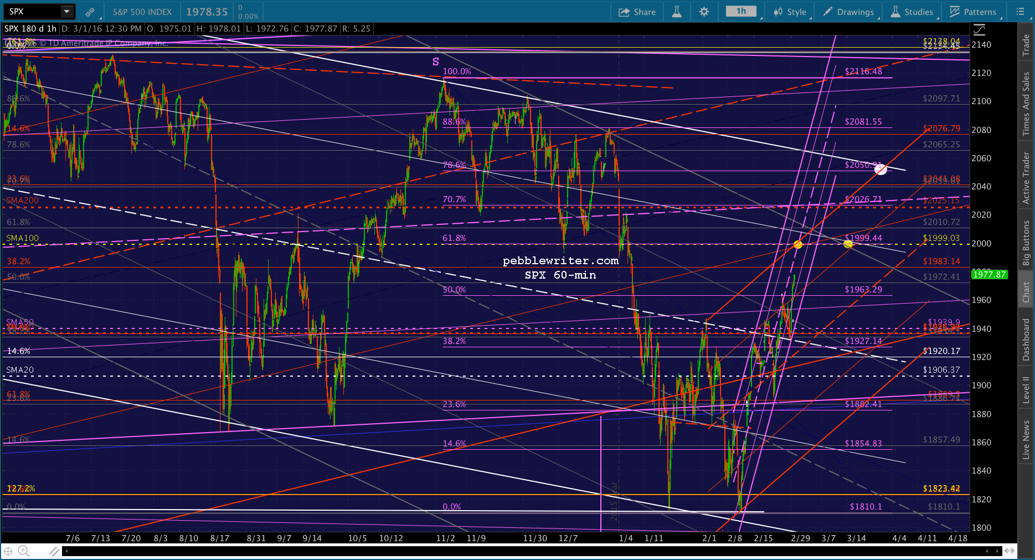Click the 100.0% Fibonacci level label
The height and width of the screenshot is (560, 1035).
pos(457,71)
